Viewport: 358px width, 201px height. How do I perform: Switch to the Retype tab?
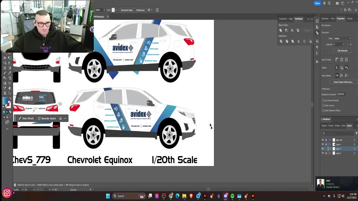click(x=350, y=18)
